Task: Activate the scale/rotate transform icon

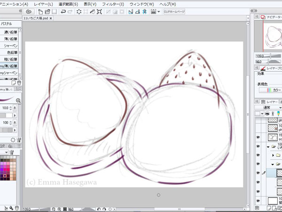Action: click(x=99, y=12)
